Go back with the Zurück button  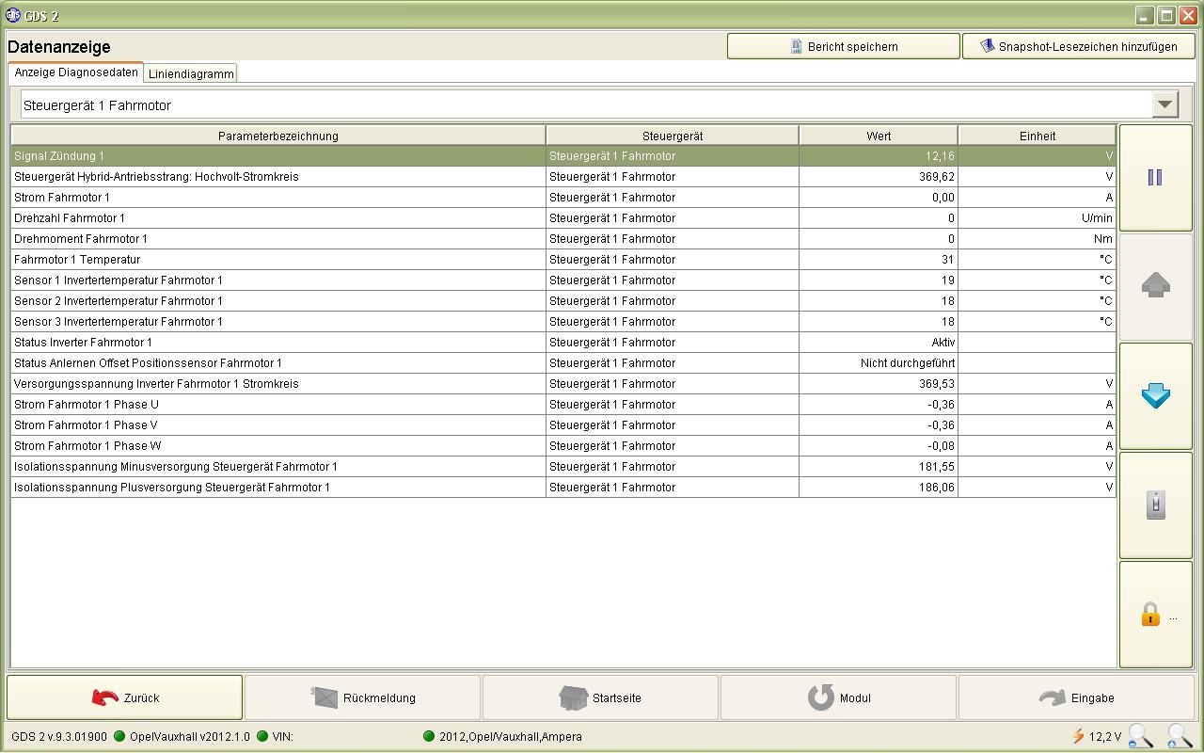pyautogui.click(x=125, y=697)
